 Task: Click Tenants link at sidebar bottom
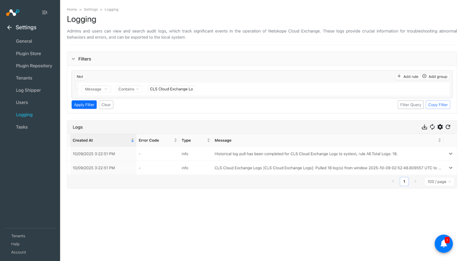18,236
